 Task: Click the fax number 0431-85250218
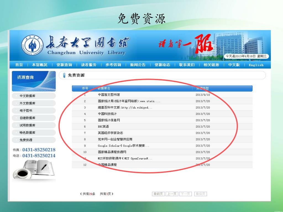coord(39,150)
